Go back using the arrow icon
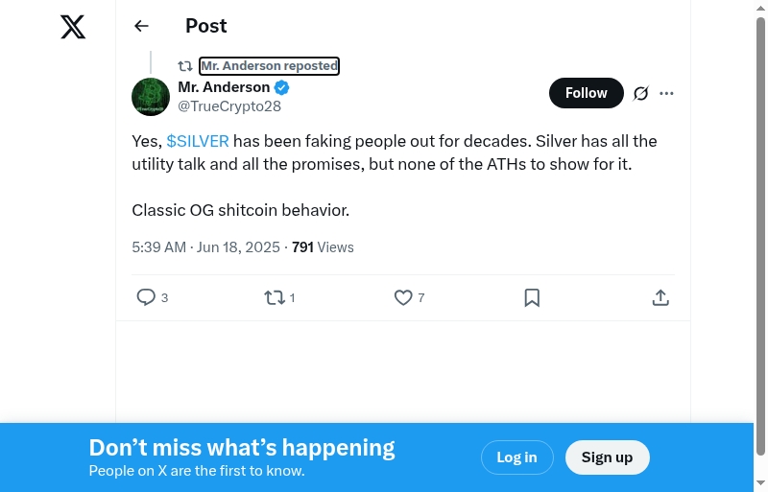Screen dimensions: 768x492 pos(142,27)
